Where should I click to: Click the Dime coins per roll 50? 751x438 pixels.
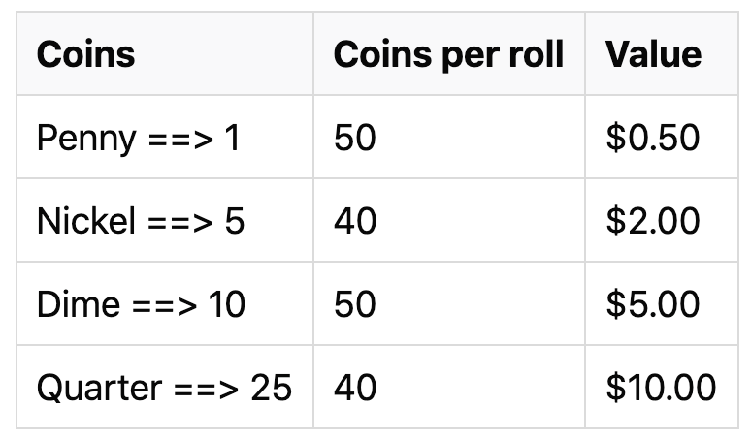(355, 304)
